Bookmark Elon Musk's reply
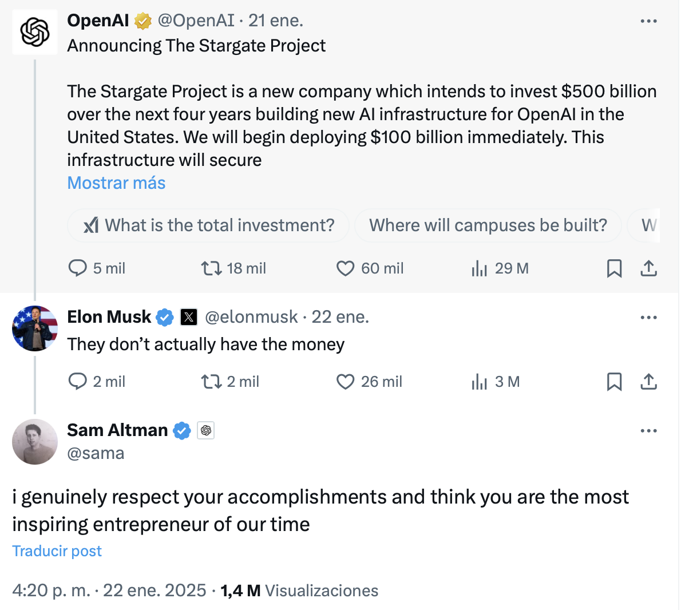Image resolution: width=681 pixels, height=610 pixels. tap(614, 382)
